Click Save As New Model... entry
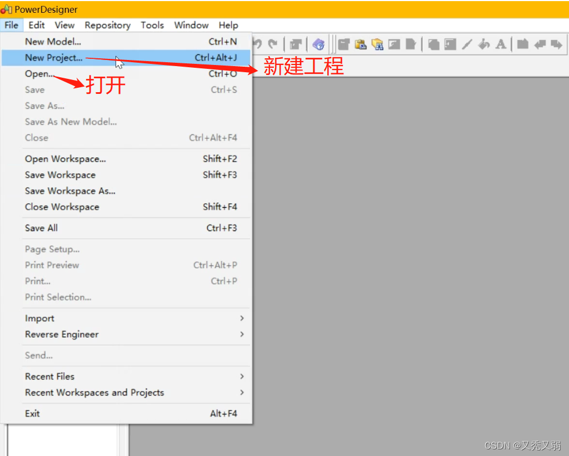 [x=126, y=122]
